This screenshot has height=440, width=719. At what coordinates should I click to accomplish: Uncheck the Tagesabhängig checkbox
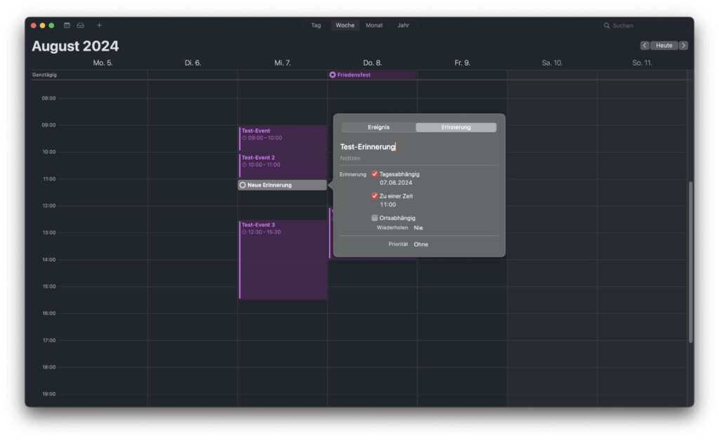coord(375,174)
